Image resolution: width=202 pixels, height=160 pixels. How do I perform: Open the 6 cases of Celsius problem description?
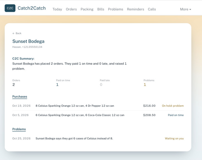74,138
